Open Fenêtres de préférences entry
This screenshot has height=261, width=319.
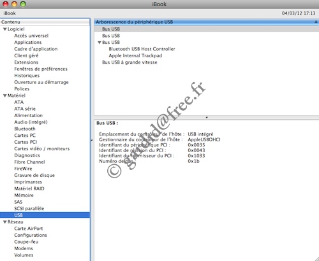point(41,69)
